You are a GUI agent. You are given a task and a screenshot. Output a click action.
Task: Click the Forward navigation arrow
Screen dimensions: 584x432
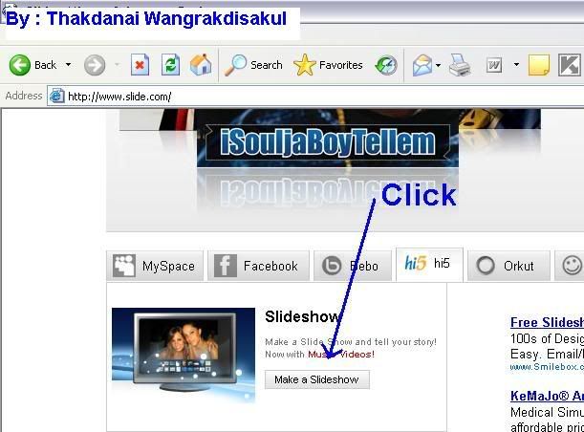94,65
